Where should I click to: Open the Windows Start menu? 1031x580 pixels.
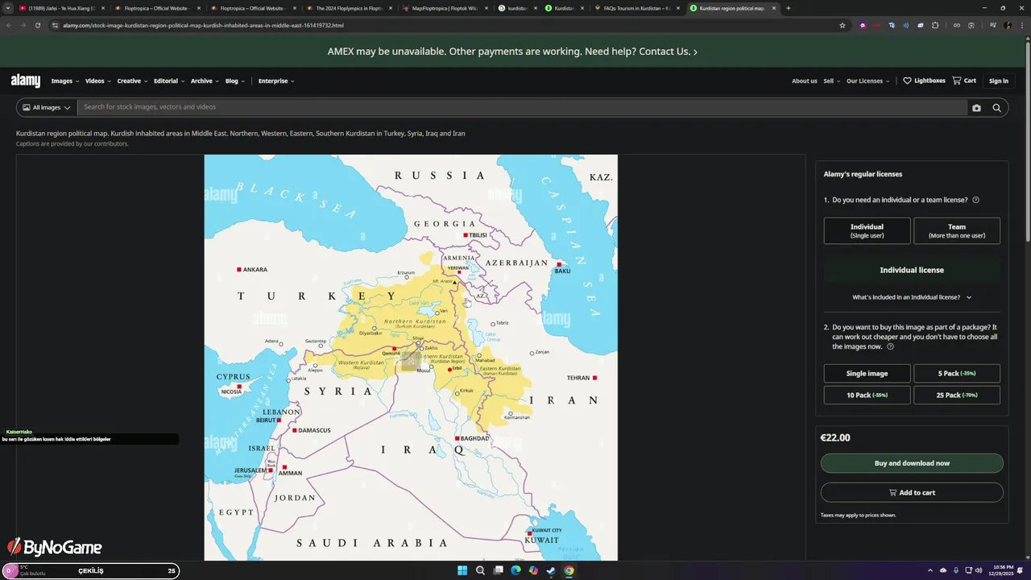(x=462, y=570)
